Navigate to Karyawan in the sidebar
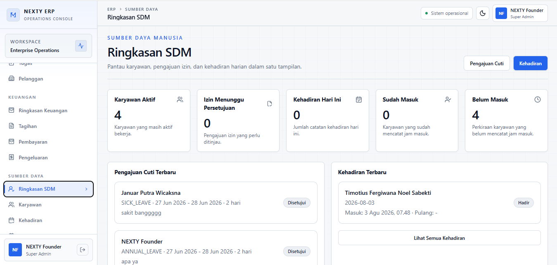 click(x=49, y=205)
